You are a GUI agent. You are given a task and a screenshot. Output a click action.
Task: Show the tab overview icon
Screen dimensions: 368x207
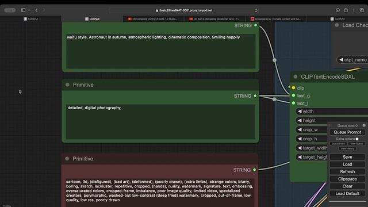(362, 10)
